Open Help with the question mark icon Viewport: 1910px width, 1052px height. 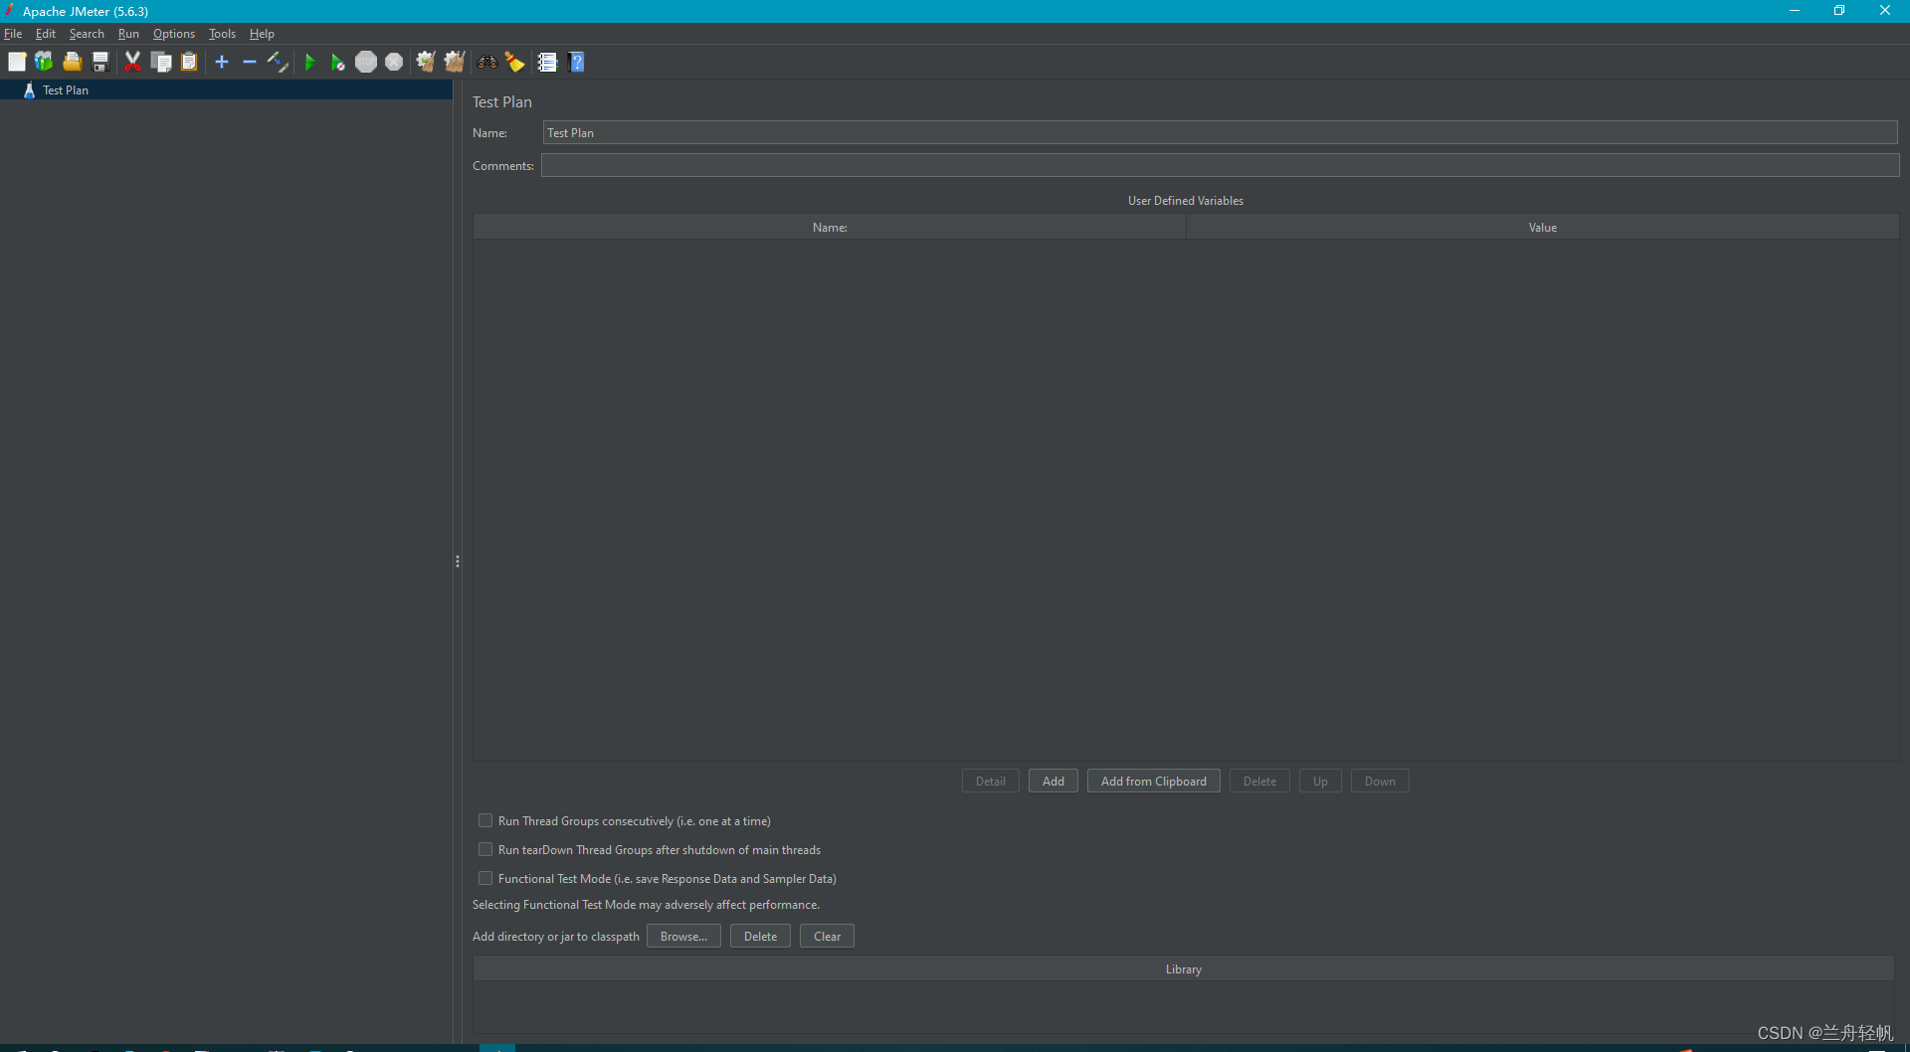pyautogui.click(x=577, y=62)
